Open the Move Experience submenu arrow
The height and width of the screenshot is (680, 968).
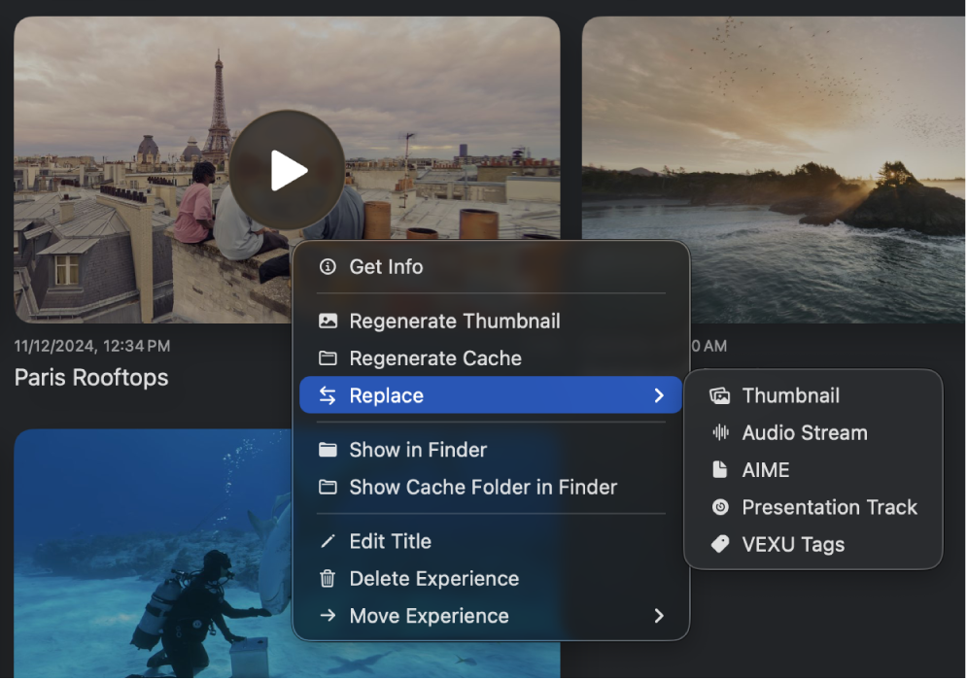[659, 615]
